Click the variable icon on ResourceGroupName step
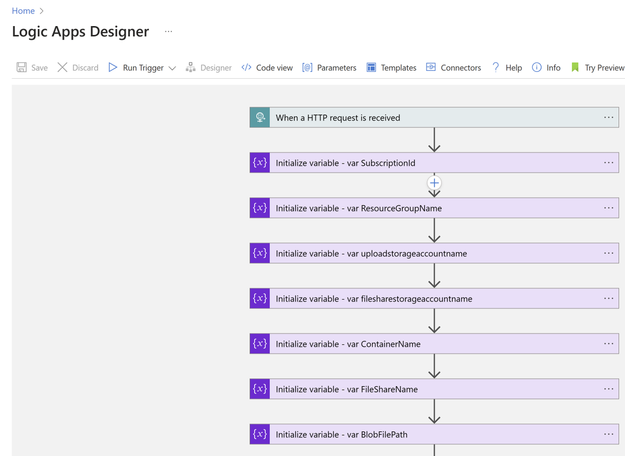The image size is (625, 456). point(260,208)
